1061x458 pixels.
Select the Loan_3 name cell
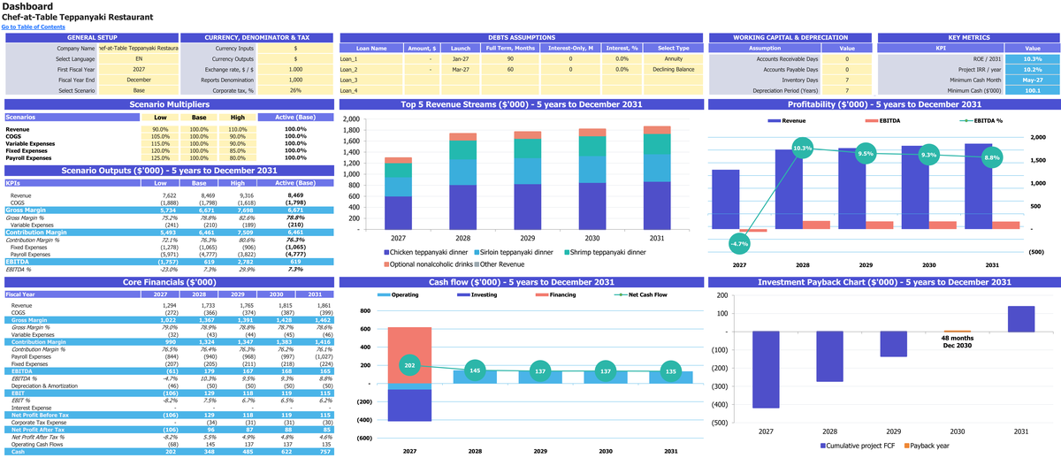point(371,80)
